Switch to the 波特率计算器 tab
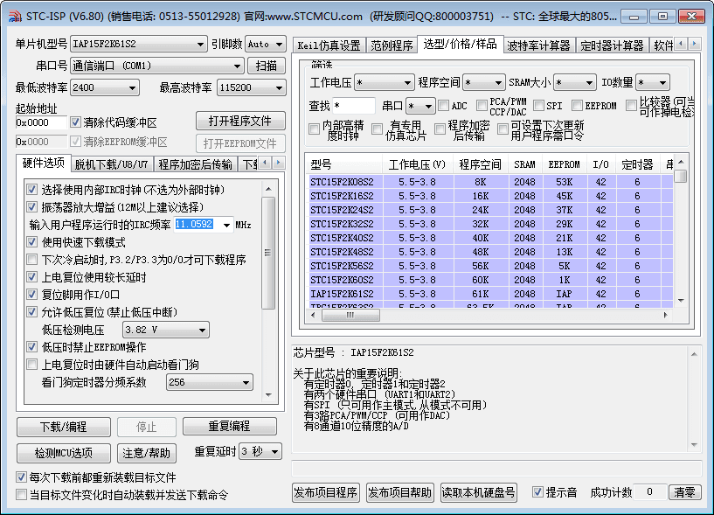Screen dimensions: 714x515 point(538,45)
